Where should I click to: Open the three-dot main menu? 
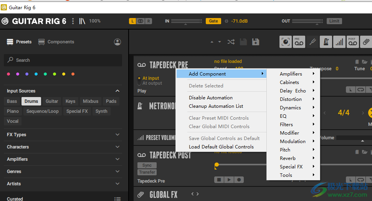click(73, 21)
